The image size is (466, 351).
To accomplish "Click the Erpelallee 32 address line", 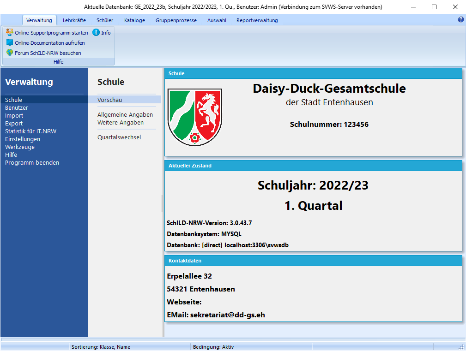I will pyautogui.click(x=189, y=276).
